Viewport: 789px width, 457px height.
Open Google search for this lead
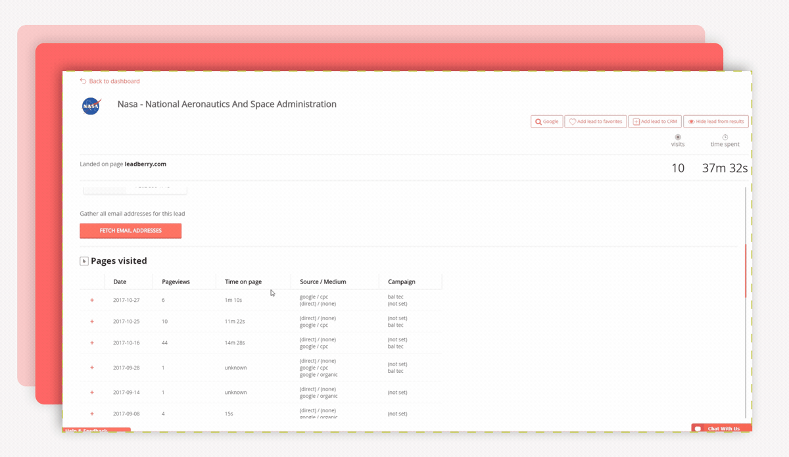click(x=547, y=122)
